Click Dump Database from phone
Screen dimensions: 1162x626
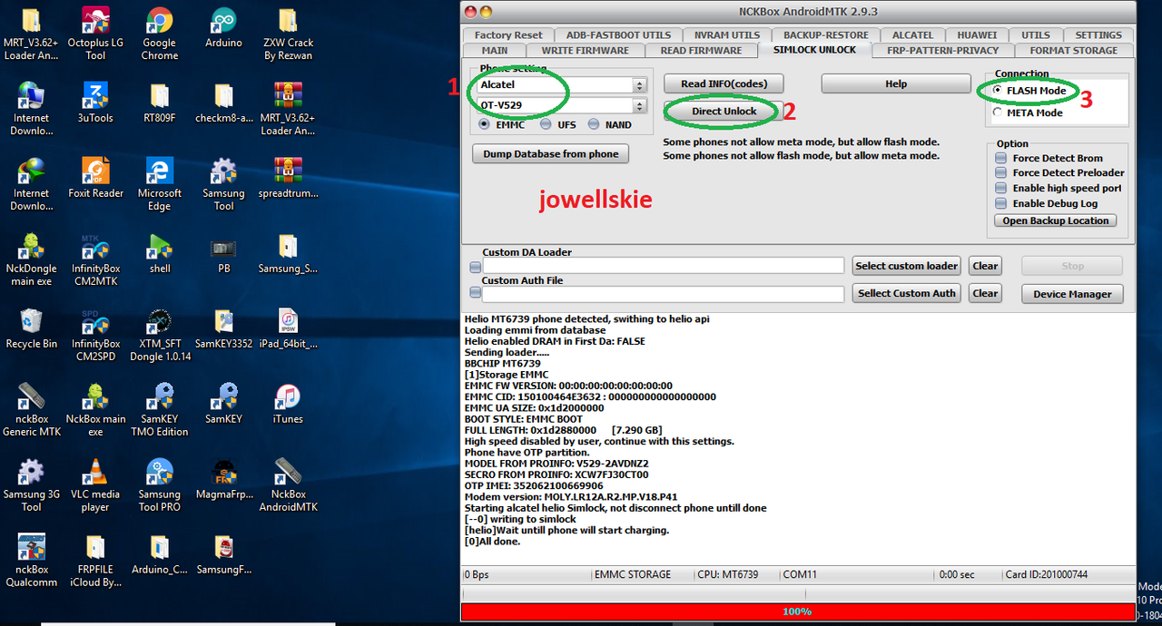click(551, 154)
